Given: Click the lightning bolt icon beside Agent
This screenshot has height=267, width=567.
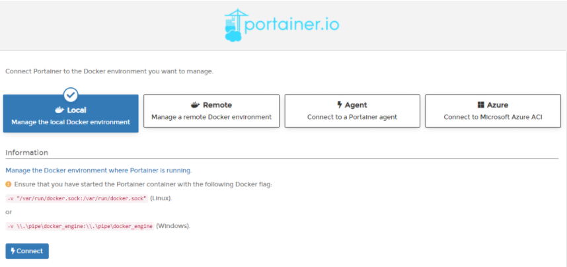Looking at the screenshot, I should [x=339, y=105].
